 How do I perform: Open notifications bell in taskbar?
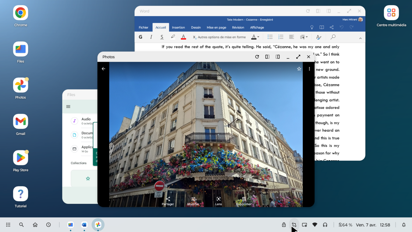click(x=404, y=225)
